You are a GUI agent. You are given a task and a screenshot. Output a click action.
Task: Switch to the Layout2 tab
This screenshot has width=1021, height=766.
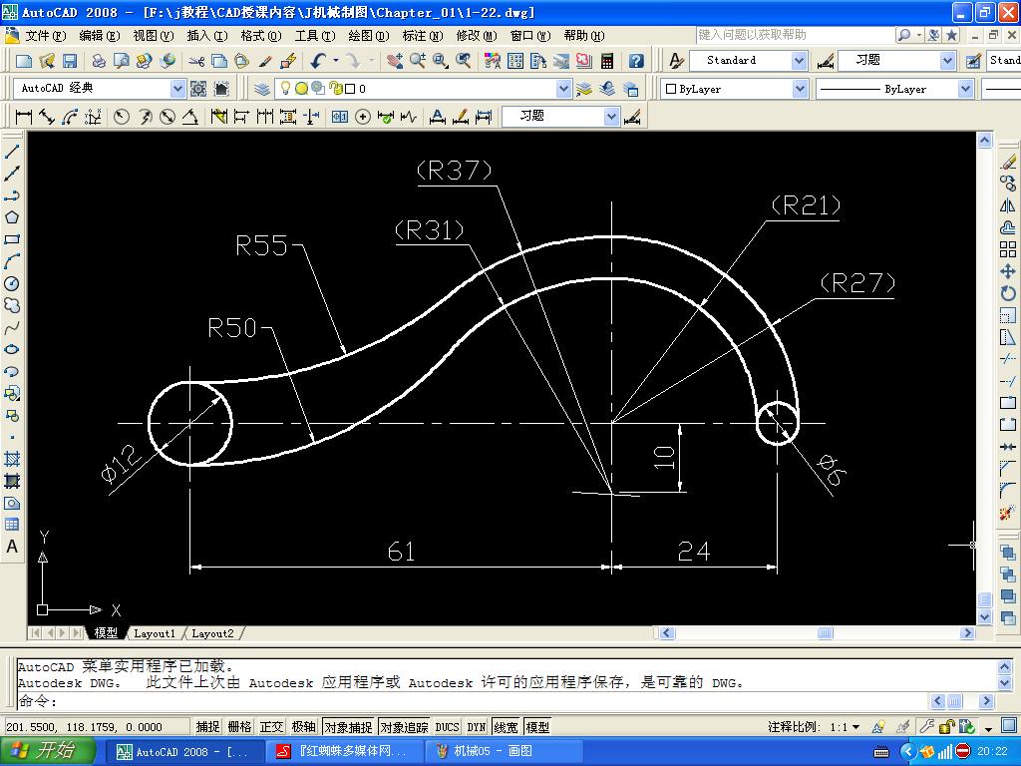click(x=212, y=633)
